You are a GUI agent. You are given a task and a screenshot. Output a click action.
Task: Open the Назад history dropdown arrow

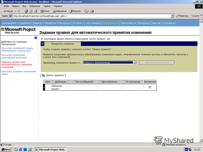[x=15, y=11]
